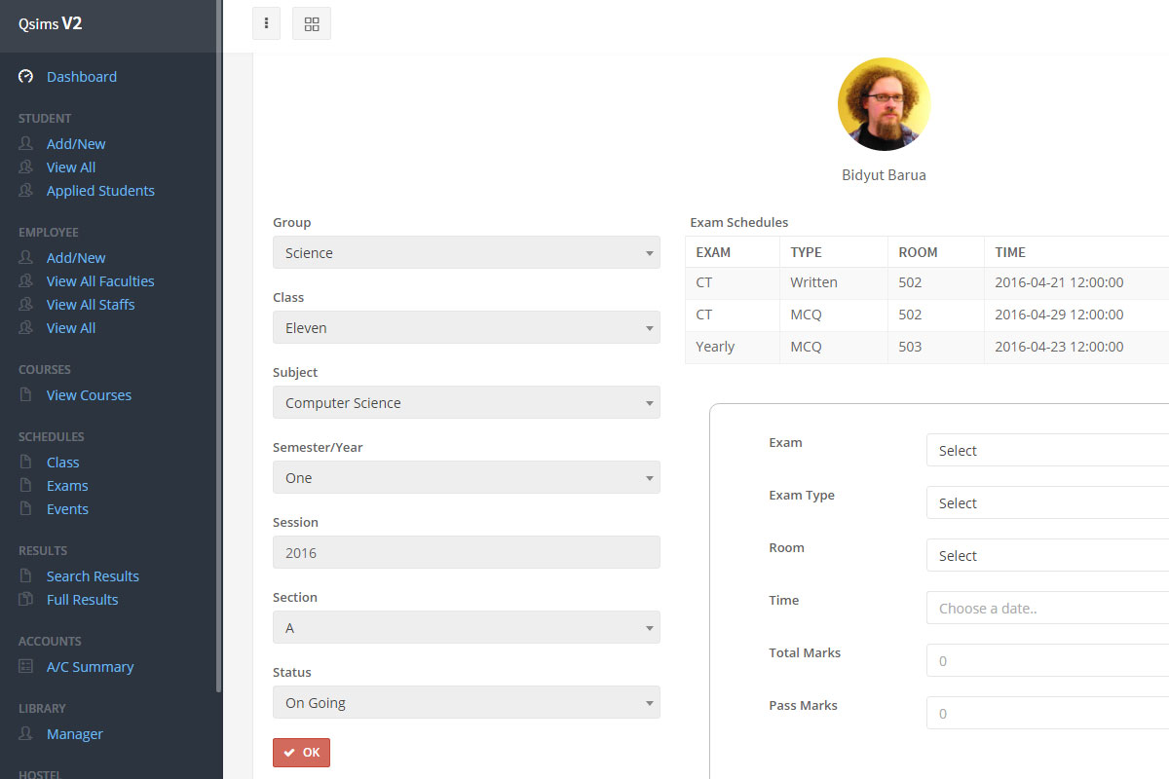This screenshot has height=779, width=1169.
Task: Expand the Class dropdown showing Eleven
Action: tap(466, 328)
